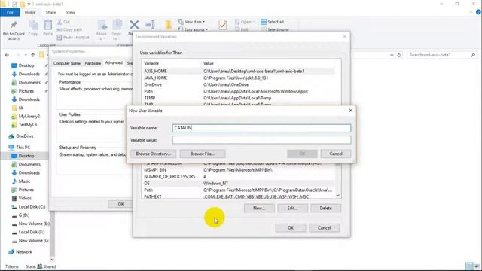This screenshot has height=271, width=482.
Task: Click Browse Directory button
Action: pyautogui.click(x=153, y=154)
